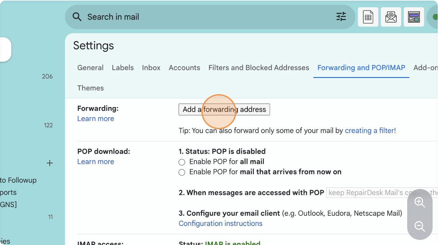Open the Configuration instructions link

(220, 224)
